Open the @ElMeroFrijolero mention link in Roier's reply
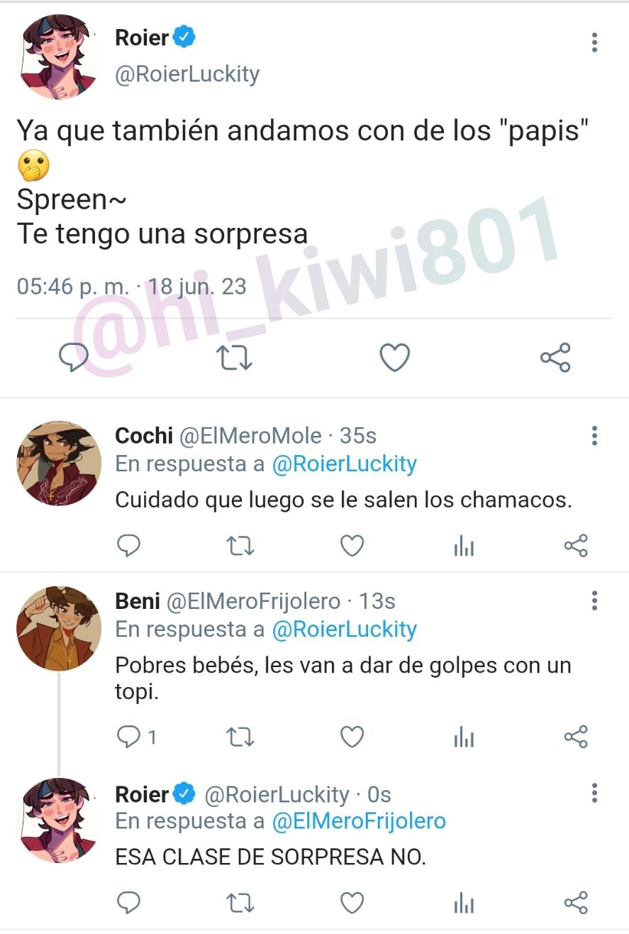The width and height of the screenshot is (629, 934). point(359,821)
